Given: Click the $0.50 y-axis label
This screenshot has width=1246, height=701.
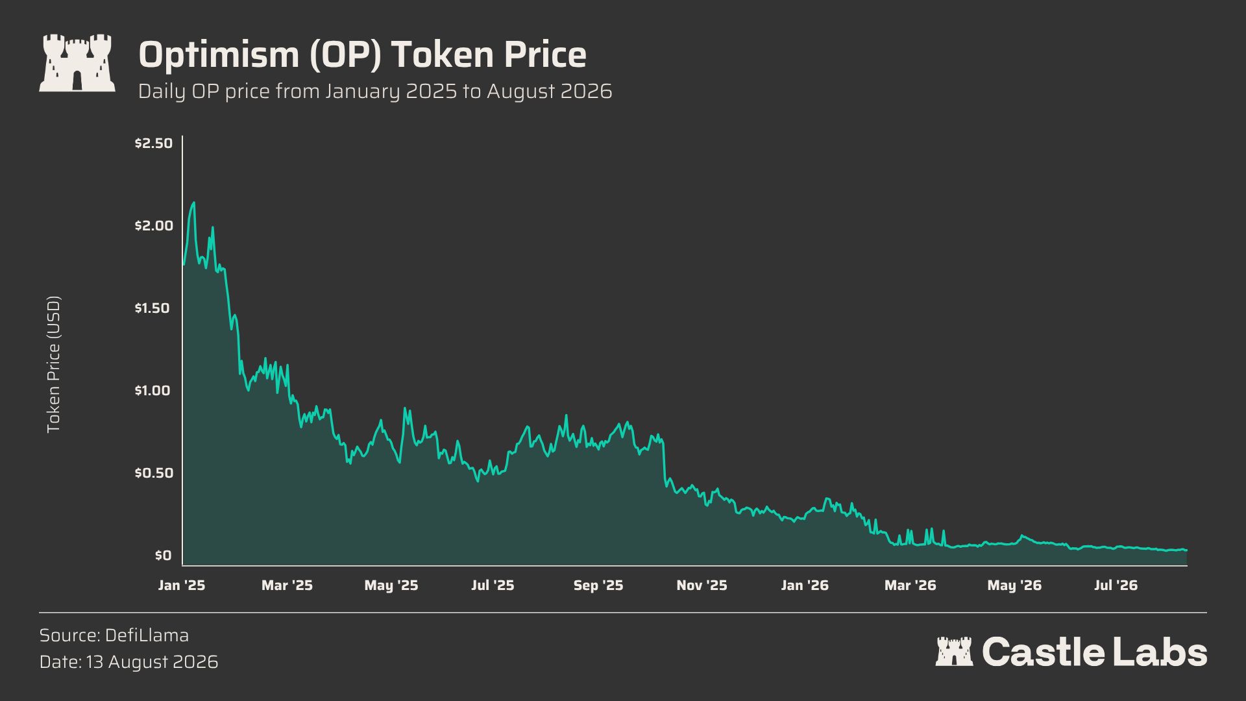Looking at the screenshot, I should tap(154, 473).
